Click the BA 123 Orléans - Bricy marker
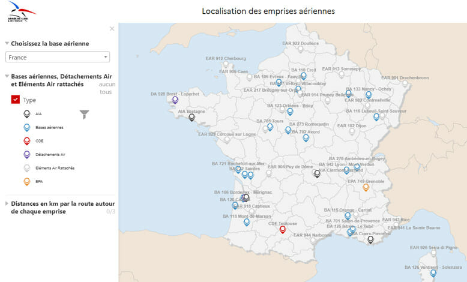The width and height of the screenshot is (467, 282). coord(290,112)
